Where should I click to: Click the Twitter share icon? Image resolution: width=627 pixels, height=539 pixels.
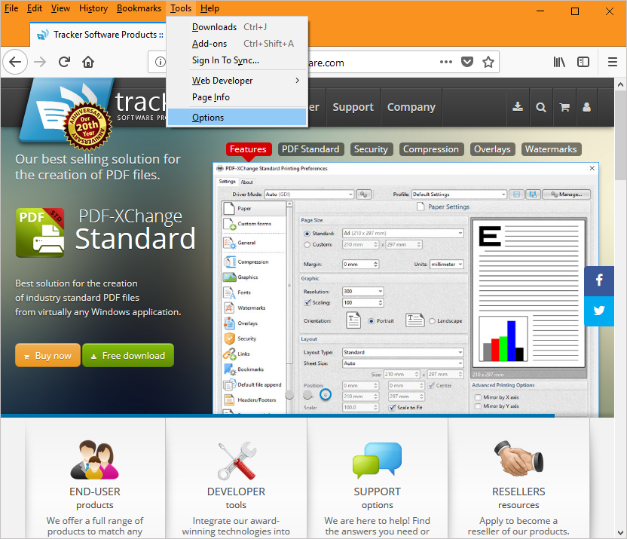pyautogui.click(x=598, y=311)
